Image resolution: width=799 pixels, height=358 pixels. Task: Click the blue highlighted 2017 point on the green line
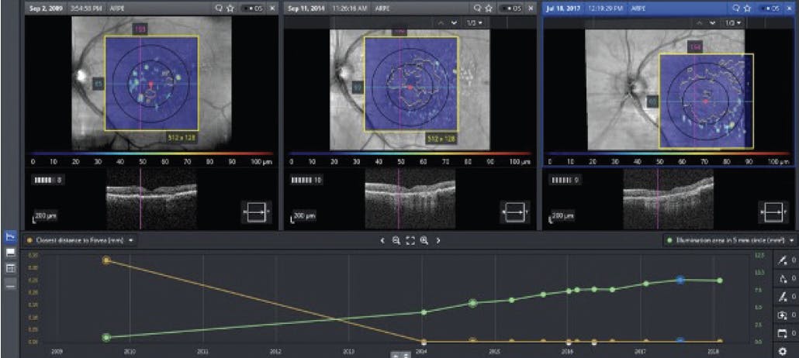click(x=680, y=280)
